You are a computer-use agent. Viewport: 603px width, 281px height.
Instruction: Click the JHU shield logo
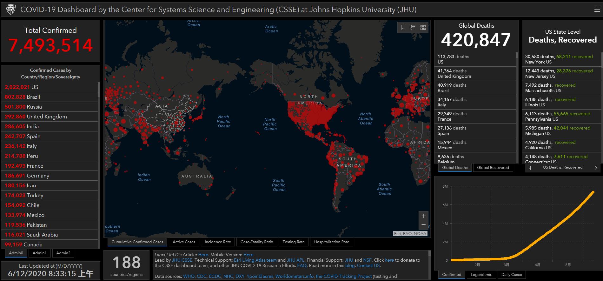pos(11,10)
